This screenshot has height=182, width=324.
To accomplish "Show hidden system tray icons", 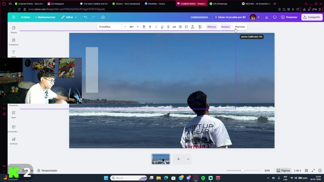I will click(x=268, y=178).
